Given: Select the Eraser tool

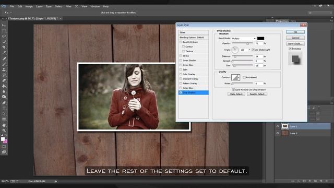Looking at the screenshot, I should coord(4,80).
